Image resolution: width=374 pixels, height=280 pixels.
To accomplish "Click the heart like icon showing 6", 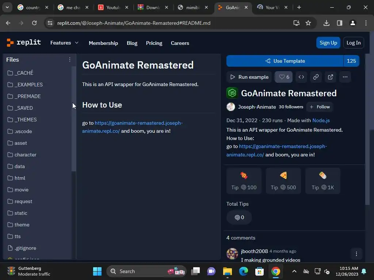I will (283, 77).
